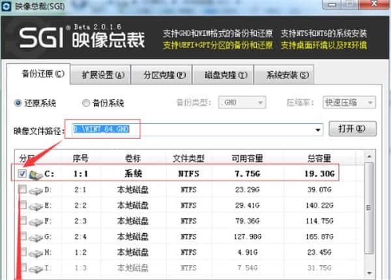
Task: Click the C: system drive icon
Action: click(x=35, y=174)
